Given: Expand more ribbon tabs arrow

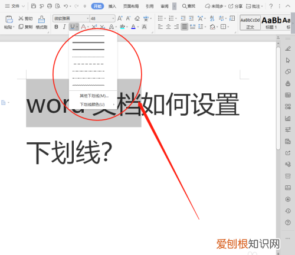Looking at the screenshot, I should click(174, 6).
